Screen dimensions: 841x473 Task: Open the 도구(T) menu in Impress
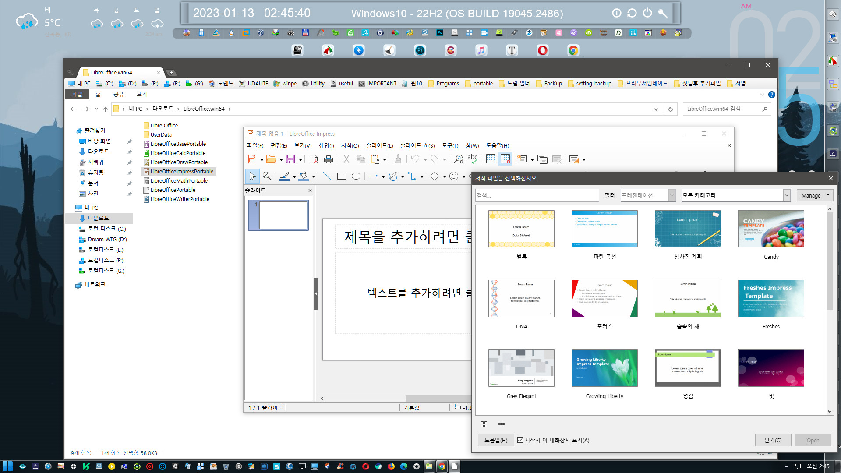click(450, 146)
